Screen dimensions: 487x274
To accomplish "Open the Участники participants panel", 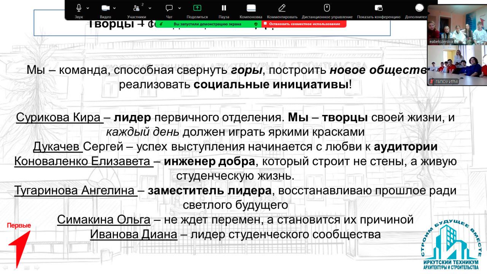I will click(136, 8).
